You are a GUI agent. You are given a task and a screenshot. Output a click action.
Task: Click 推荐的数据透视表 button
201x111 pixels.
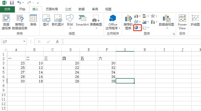20,22
